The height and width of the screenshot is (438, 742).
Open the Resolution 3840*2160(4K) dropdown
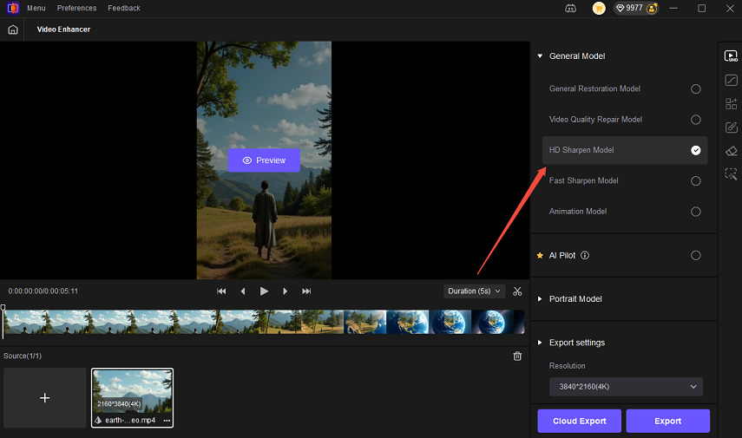626,387
